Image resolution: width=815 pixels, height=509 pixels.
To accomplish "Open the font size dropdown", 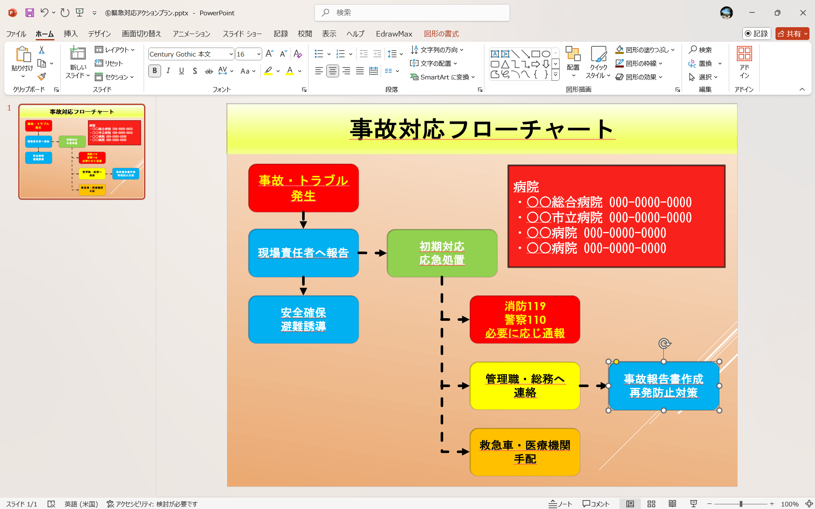I will (x=258, y=54).
